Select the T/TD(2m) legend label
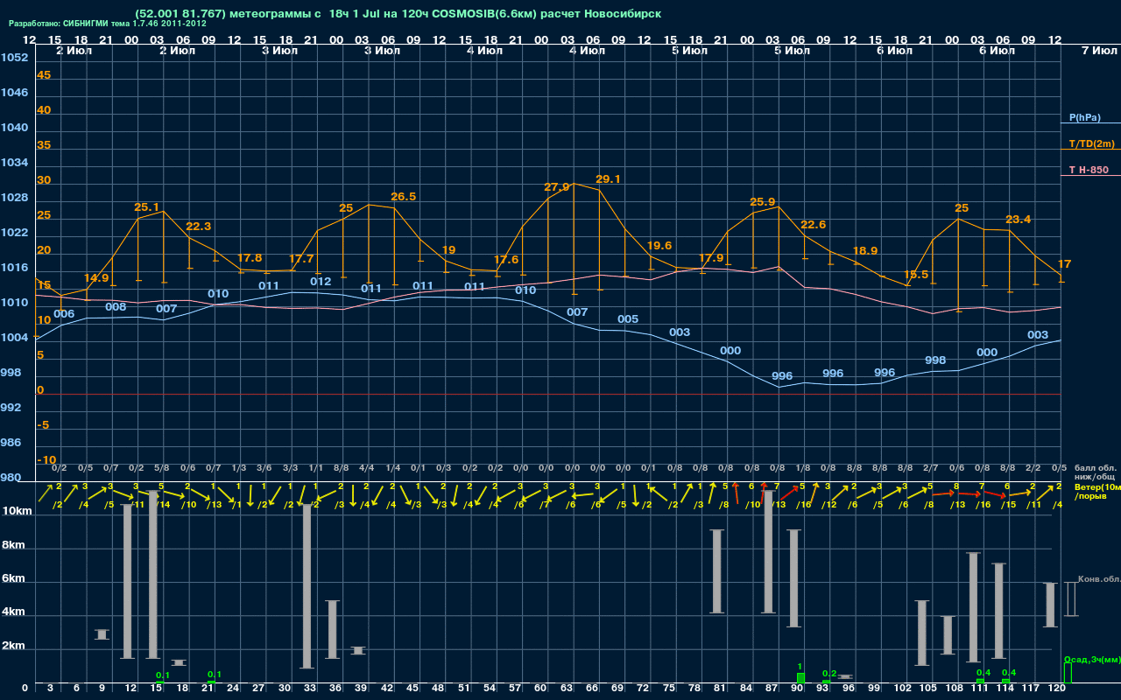 pos(1092,143)
